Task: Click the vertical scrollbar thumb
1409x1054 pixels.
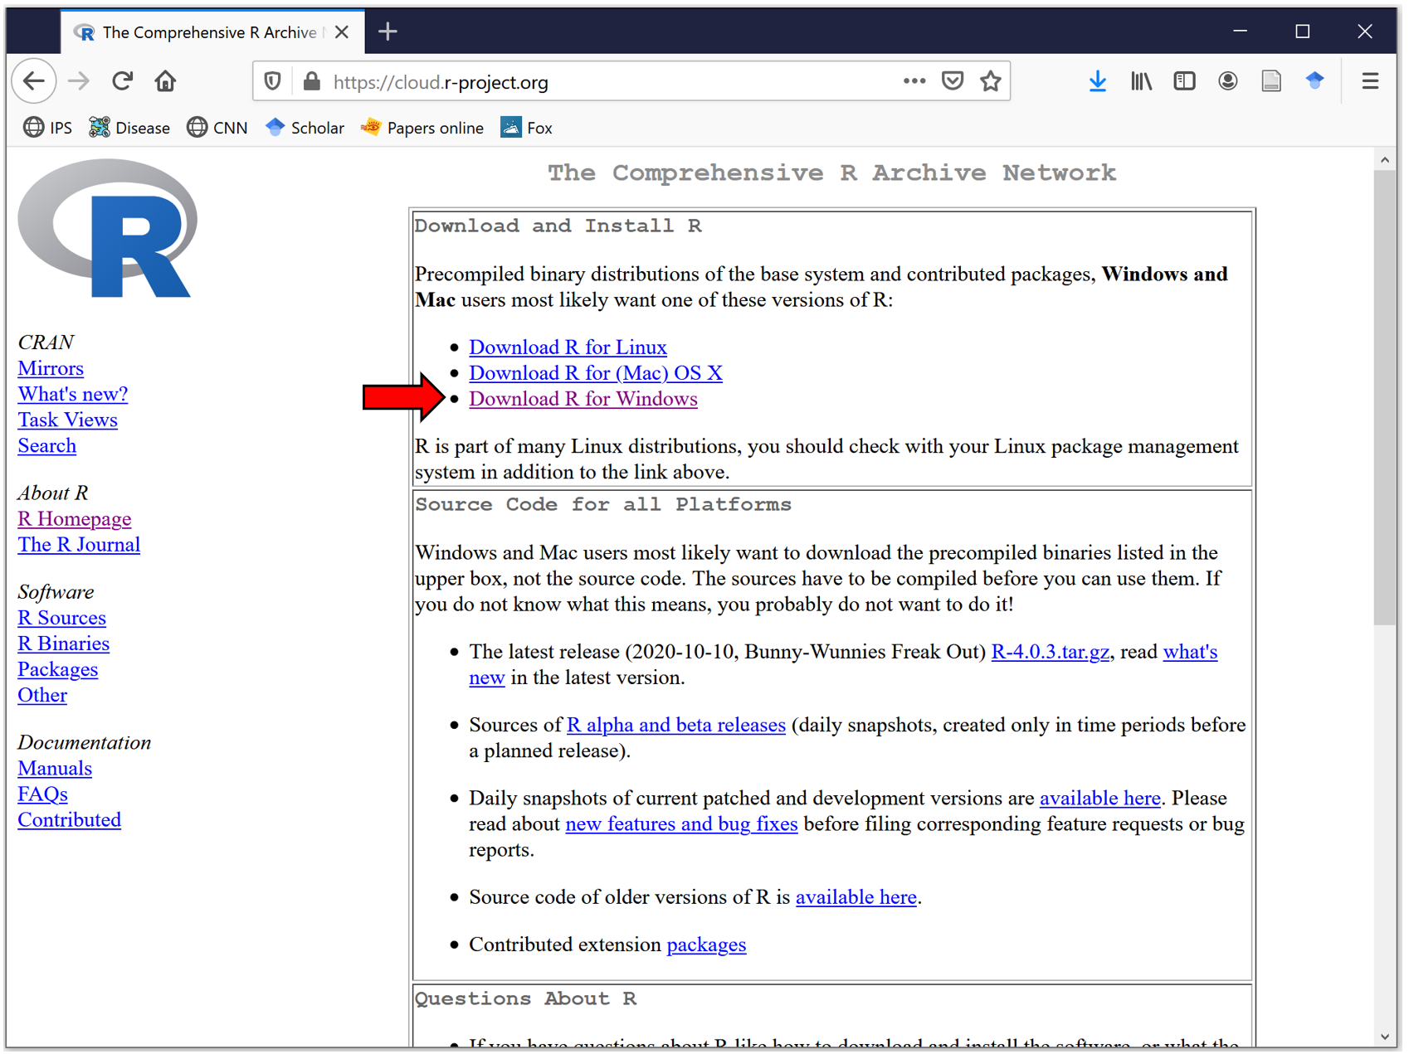Action: point(1385,396)
